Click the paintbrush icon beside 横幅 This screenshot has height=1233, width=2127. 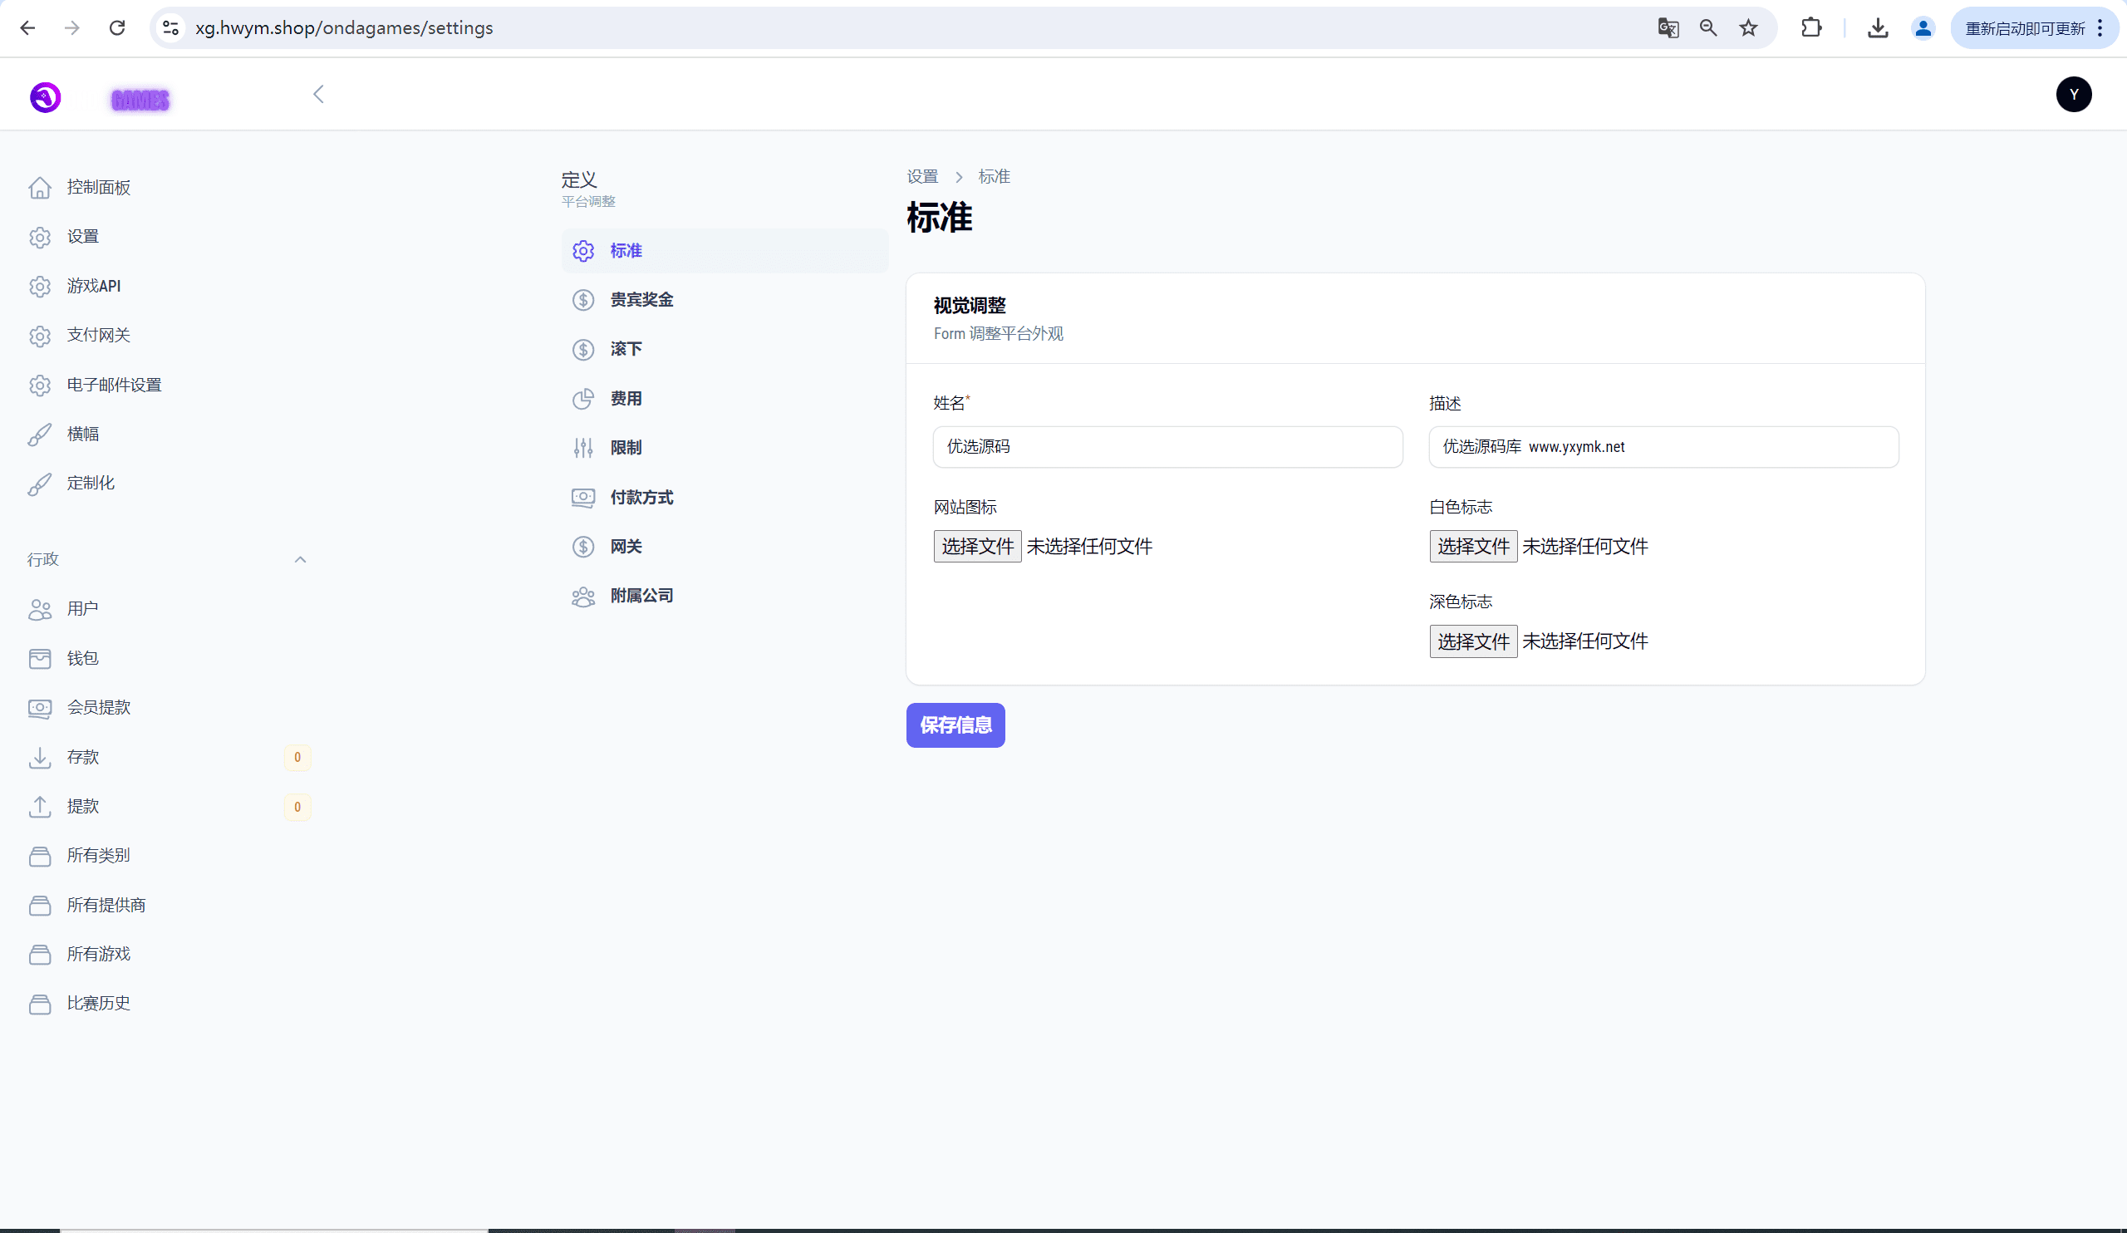click(40, 435)
